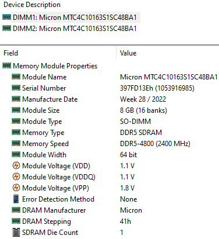The height and width of the screenshot is (239, 219).
Task: Select DIMM1 memory chip icon
Action: 6,17
